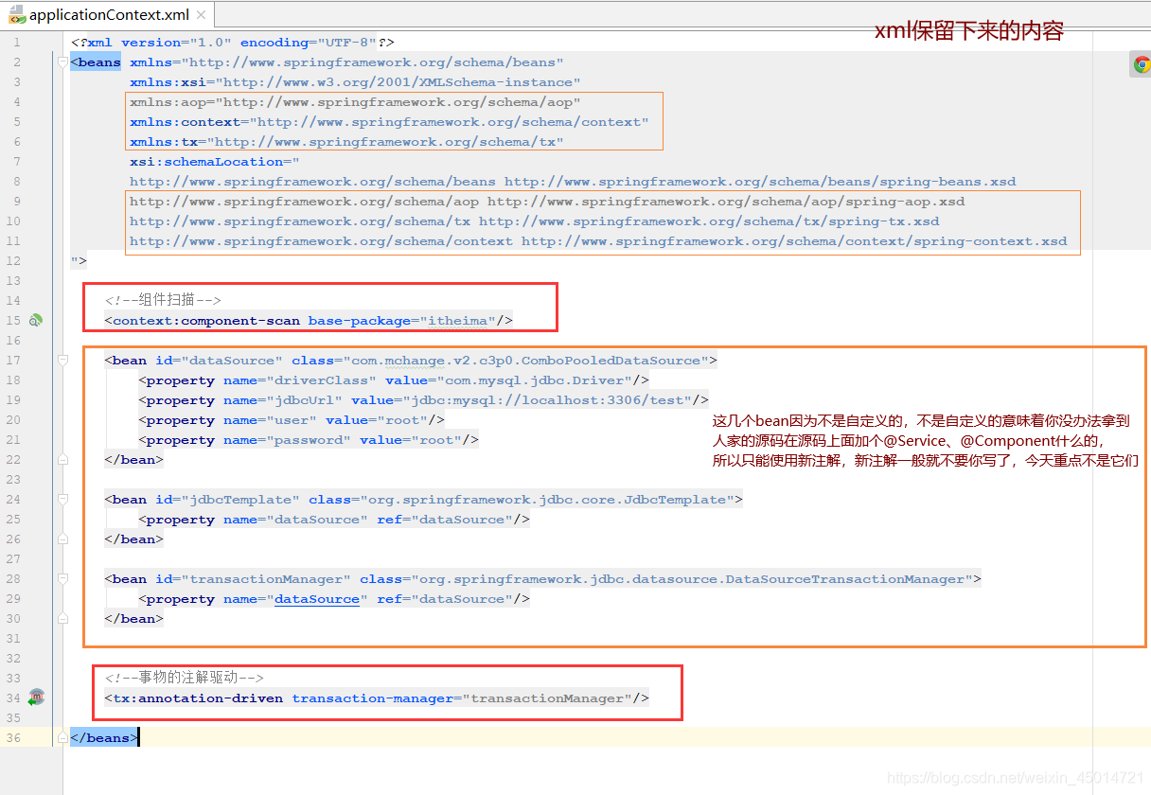Click the context:component-scan tag name

tap(206, 321)
